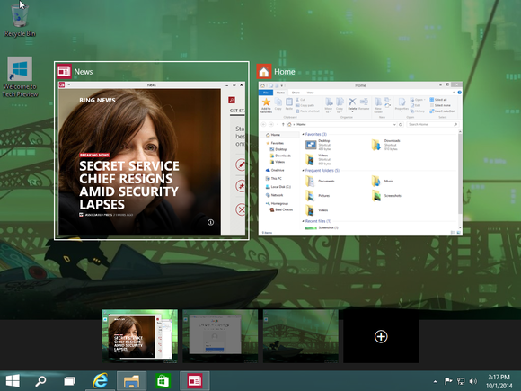Click Copy path in the Clipboard group
The image size is (521, 391).
[305, 105]
